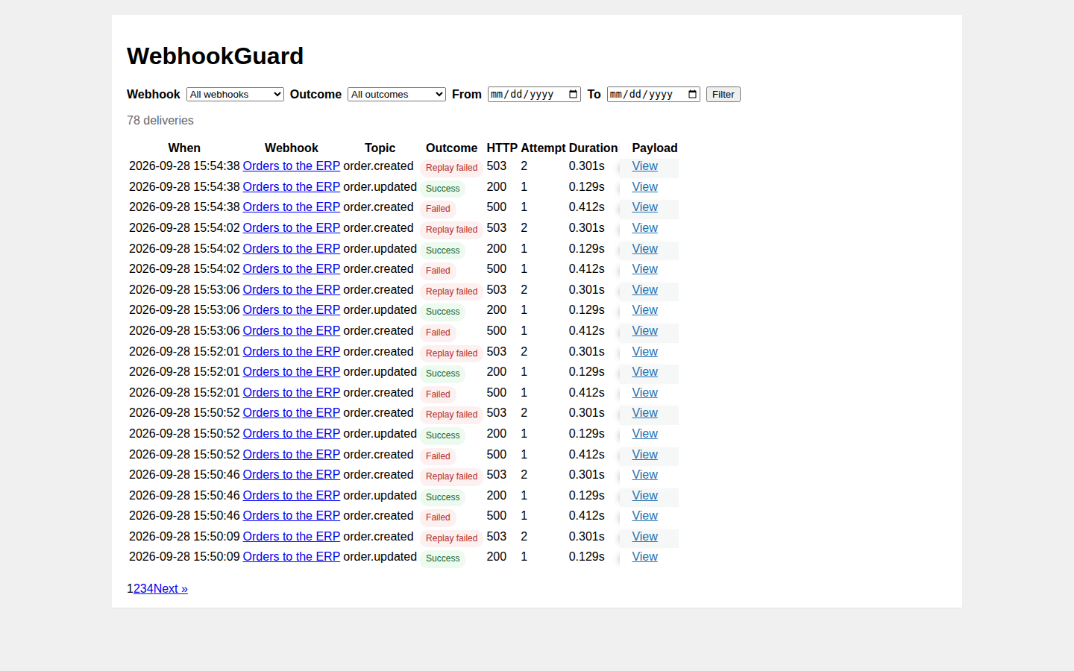
Task: View payload for 15:50:52 Failed delivery
Action: pos(644,454)
